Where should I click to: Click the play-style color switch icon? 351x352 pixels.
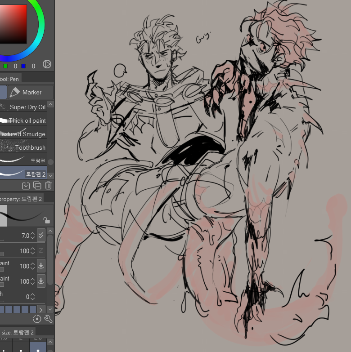point(47,64)
